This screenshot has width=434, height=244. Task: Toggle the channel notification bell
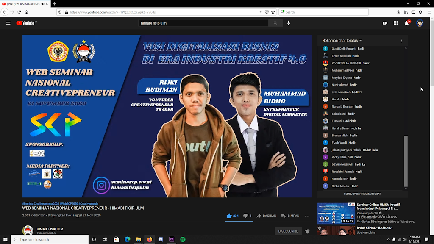tap(307, 231)
